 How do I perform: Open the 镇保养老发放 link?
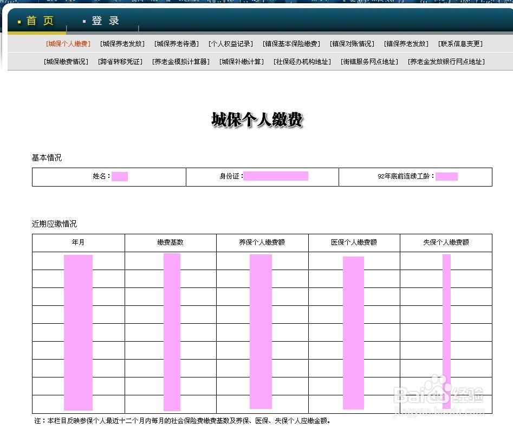tap(407, 43)
